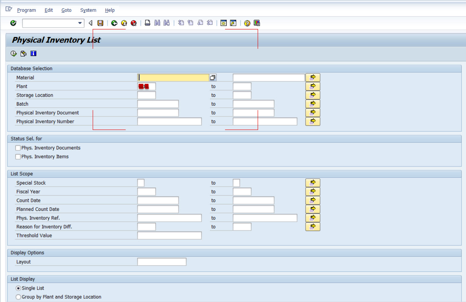Open the Goto menu
Screen dimensions: 466x302
click(x=66, y=10)
